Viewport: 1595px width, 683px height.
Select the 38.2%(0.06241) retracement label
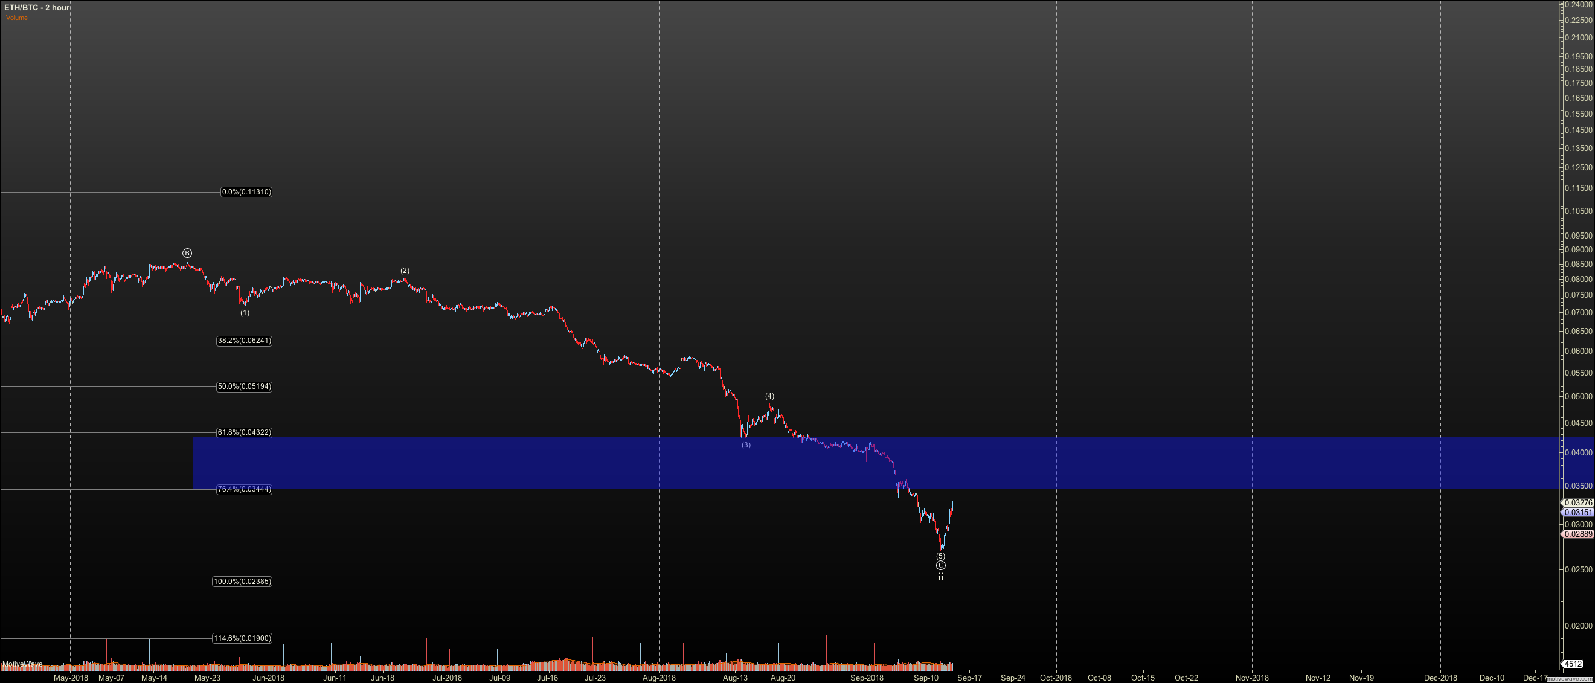[x=244, y=341]
